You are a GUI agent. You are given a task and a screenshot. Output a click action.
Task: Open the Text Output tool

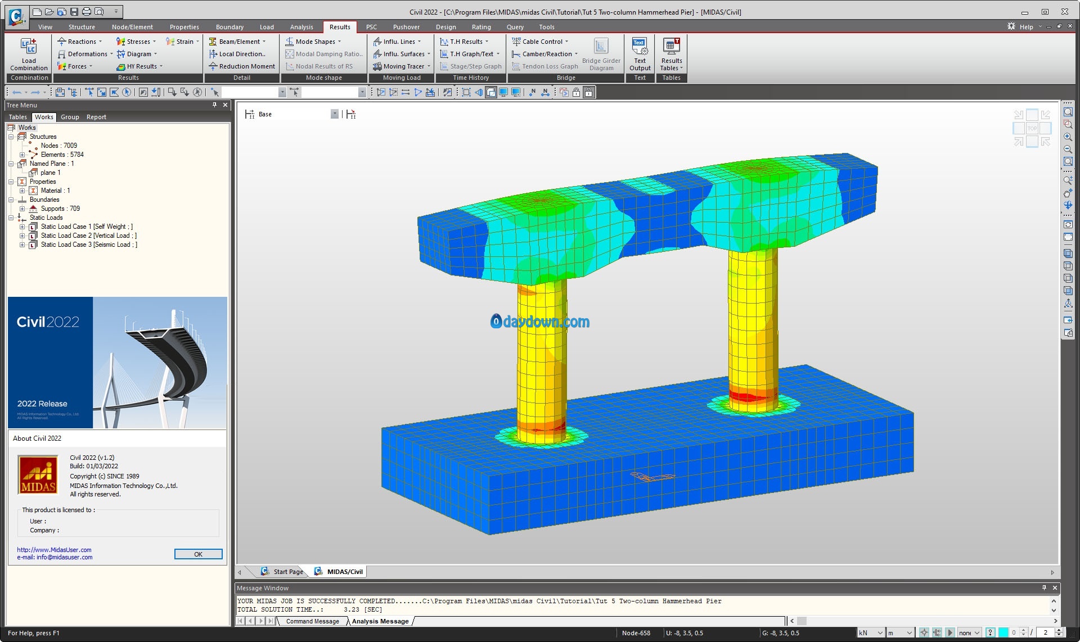click(640, 55)
